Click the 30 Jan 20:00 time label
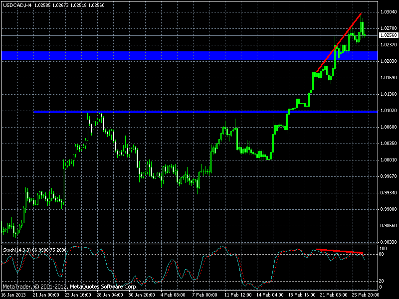399x299 pixels. (x=142, y=295)
